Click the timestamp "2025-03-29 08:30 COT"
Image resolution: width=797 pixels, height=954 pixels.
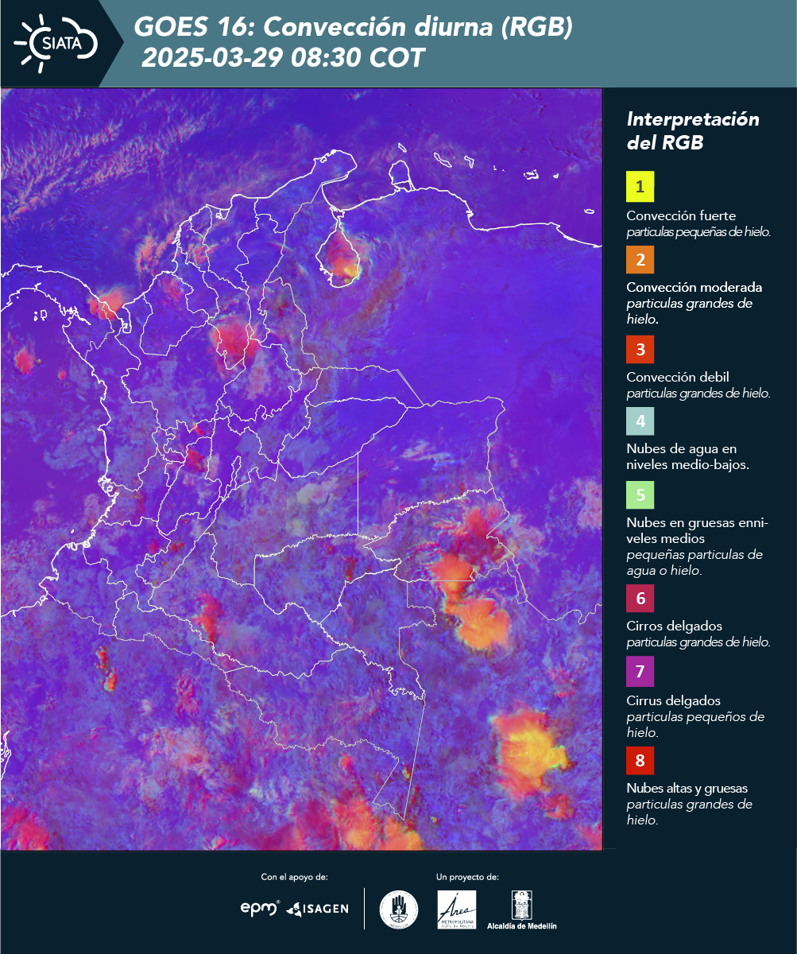click(284, 57)
